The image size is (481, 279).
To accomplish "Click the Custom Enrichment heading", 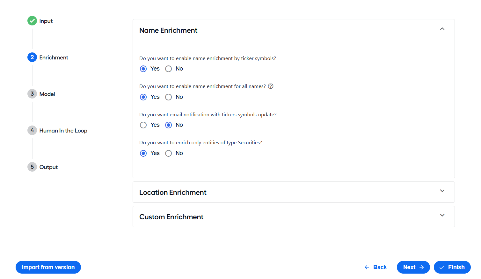I will click(171, 217).
